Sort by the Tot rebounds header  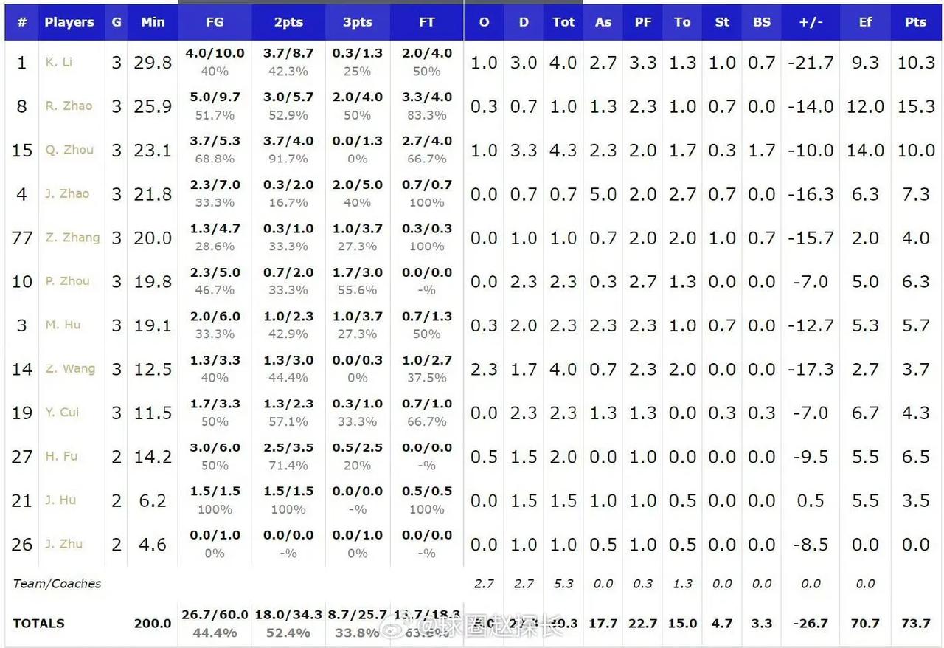563,22
